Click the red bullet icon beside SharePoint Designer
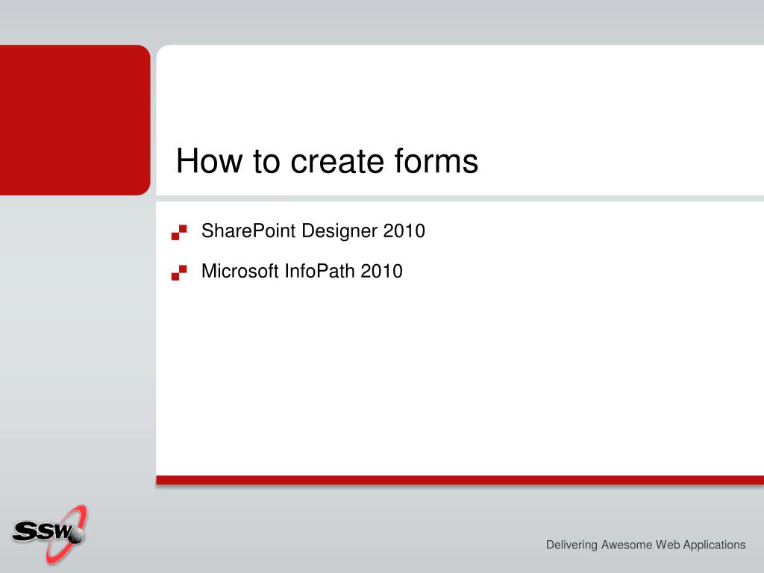This screenshot has width=764, height=573. (179, 233)
